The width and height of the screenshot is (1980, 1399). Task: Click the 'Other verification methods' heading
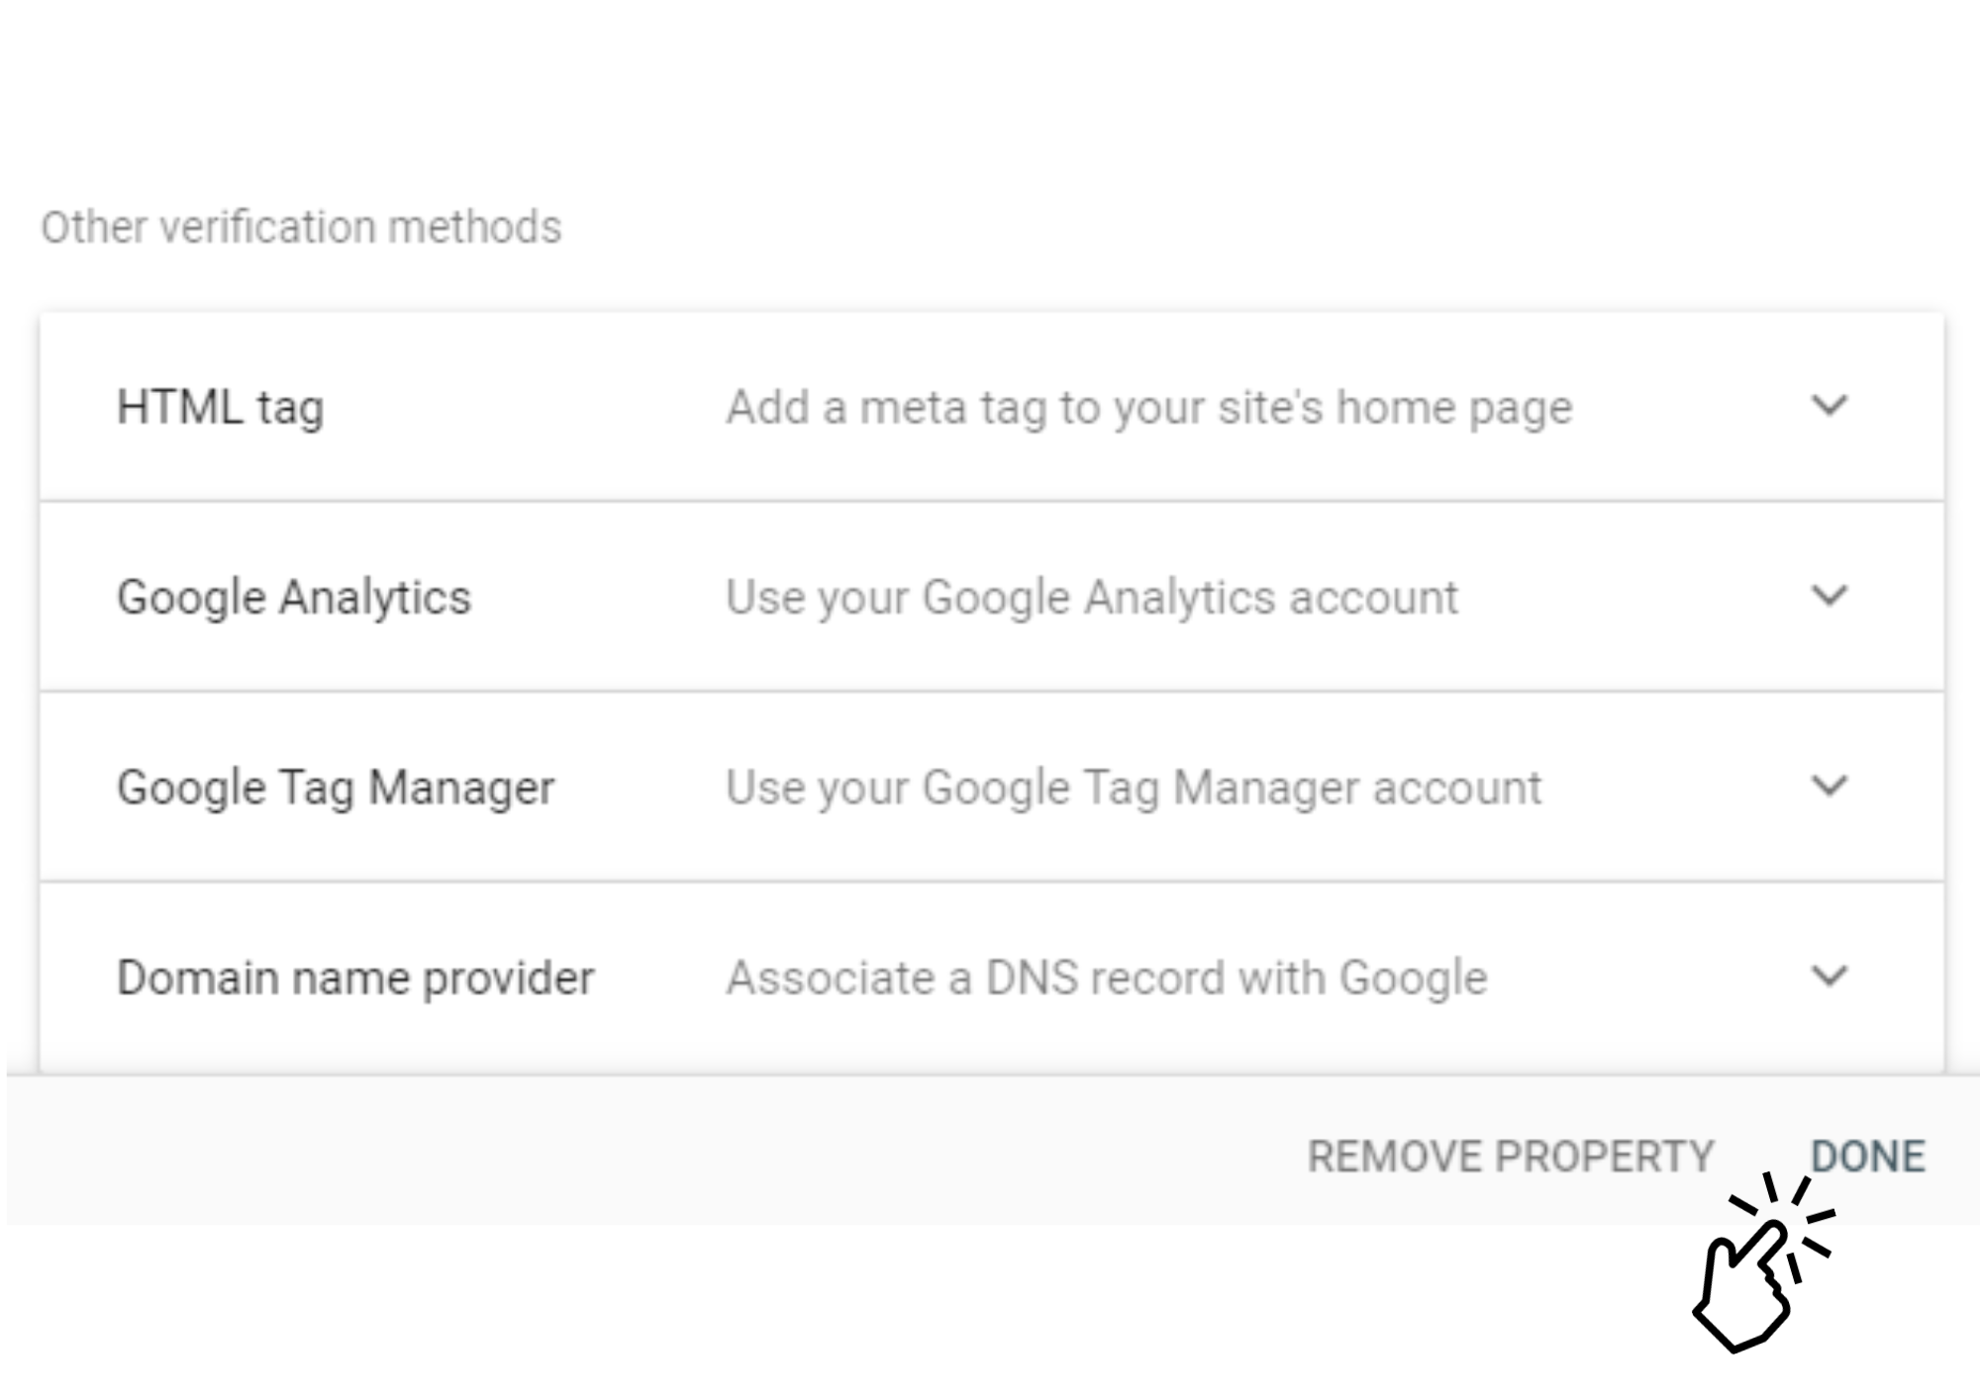point(301,228)
